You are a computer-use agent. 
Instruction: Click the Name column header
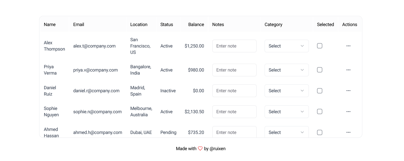coord(50,25)
